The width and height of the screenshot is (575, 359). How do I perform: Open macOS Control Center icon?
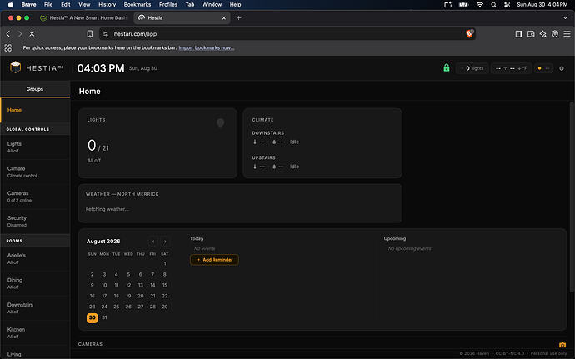pyautogui.click(x=507, y=4)
